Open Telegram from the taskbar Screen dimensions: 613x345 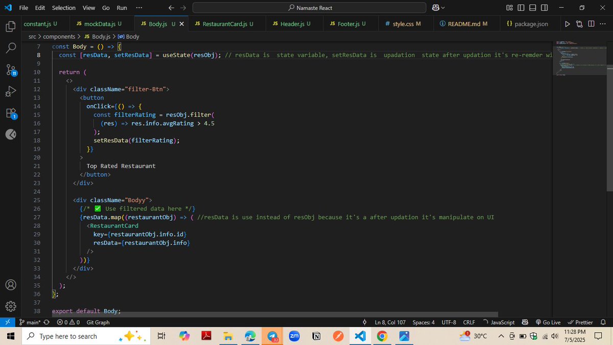272,336
